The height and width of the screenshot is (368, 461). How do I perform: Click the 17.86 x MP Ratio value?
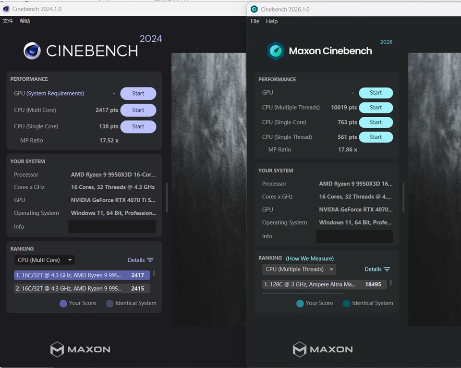point(348,150)
